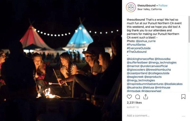Open theoutbound username in header
This screenshot has height=121, width=190.
click(146, 6)
